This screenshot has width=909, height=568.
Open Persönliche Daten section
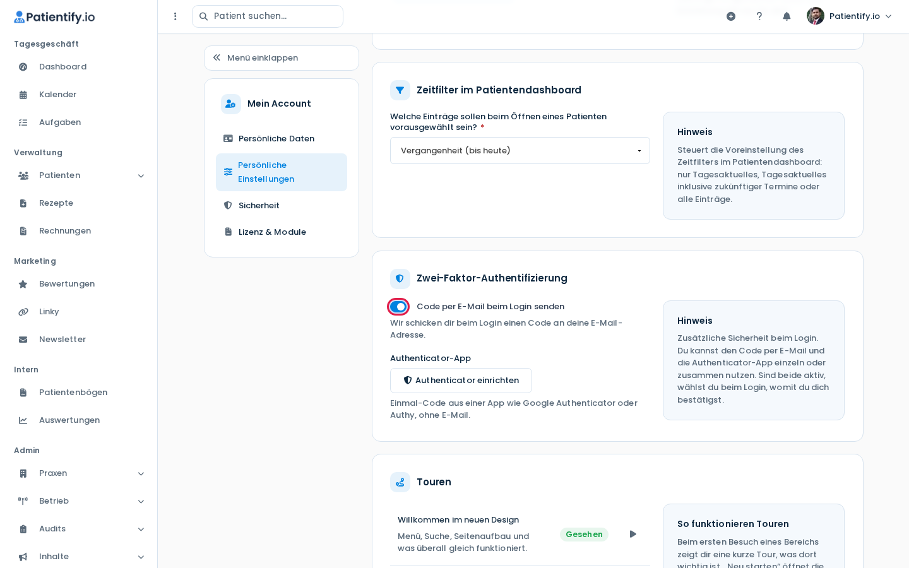click(282, 139)
